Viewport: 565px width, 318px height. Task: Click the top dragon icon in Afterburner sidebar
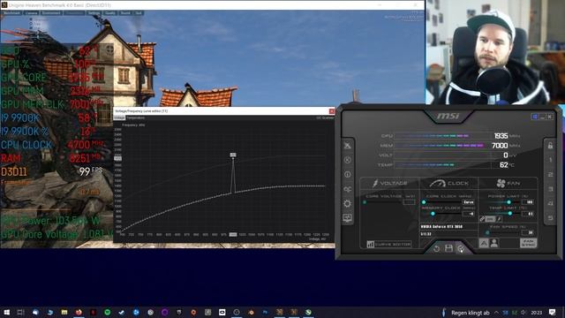pyautogui.click(x=347, y=145)
